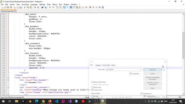
Task: Open Windows Start menu
Action: click(3, 101)
